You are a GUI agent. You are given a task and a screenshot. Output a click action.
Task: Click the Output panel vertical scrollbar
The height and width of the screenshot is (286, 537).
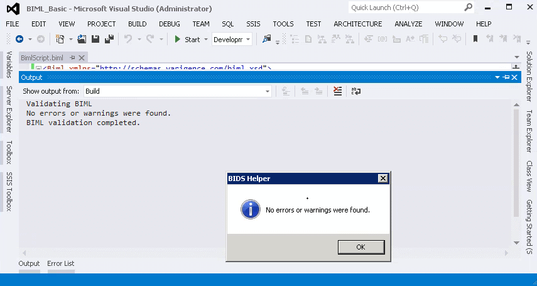[x=516, y=163]
